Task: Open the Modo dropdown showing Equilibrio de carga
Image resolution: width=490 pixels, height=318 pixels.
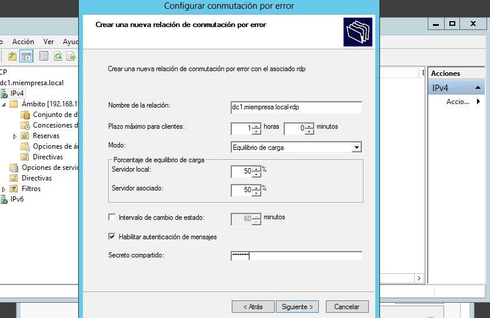Action: pyautogui.click(x=356, y=148)
